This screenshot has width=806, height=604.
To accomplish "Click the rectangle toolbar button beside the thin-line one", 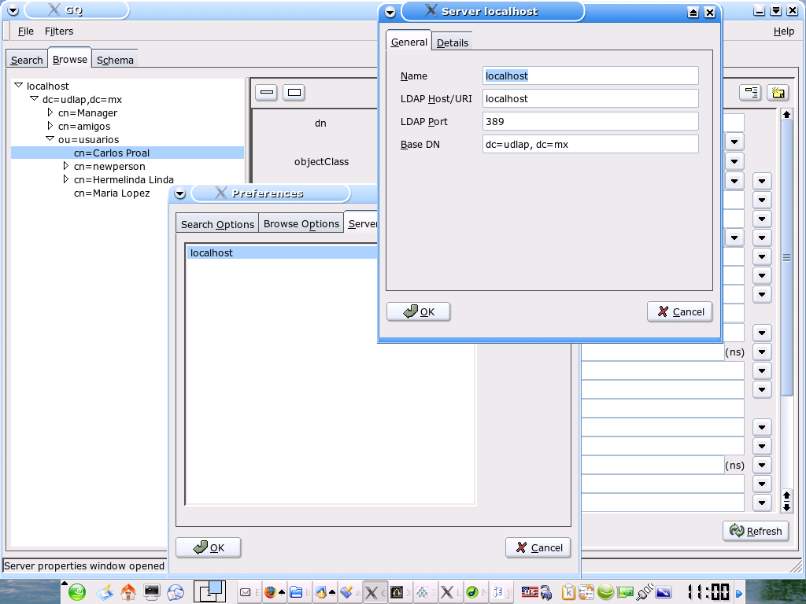I will point(294,93).
